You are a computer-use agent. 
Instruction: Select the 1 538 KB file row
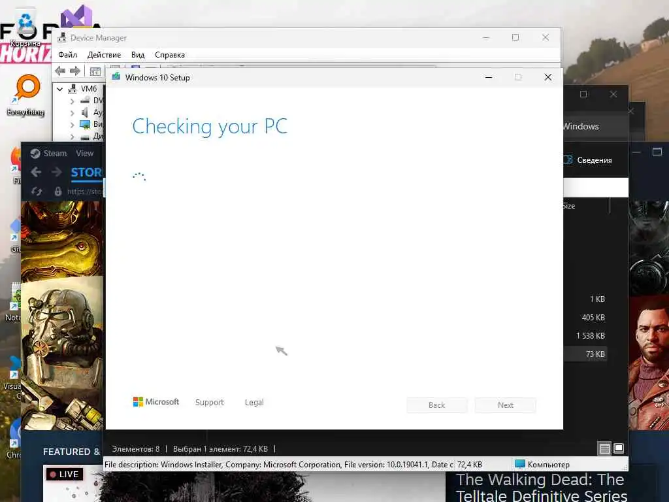pos(591,336)
